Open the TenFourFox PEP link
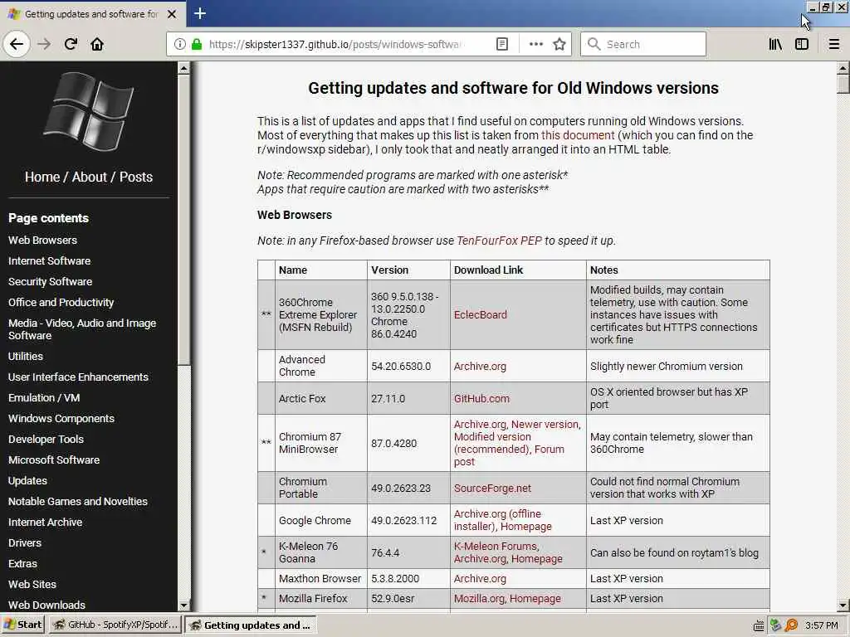 tap(499, 241)
